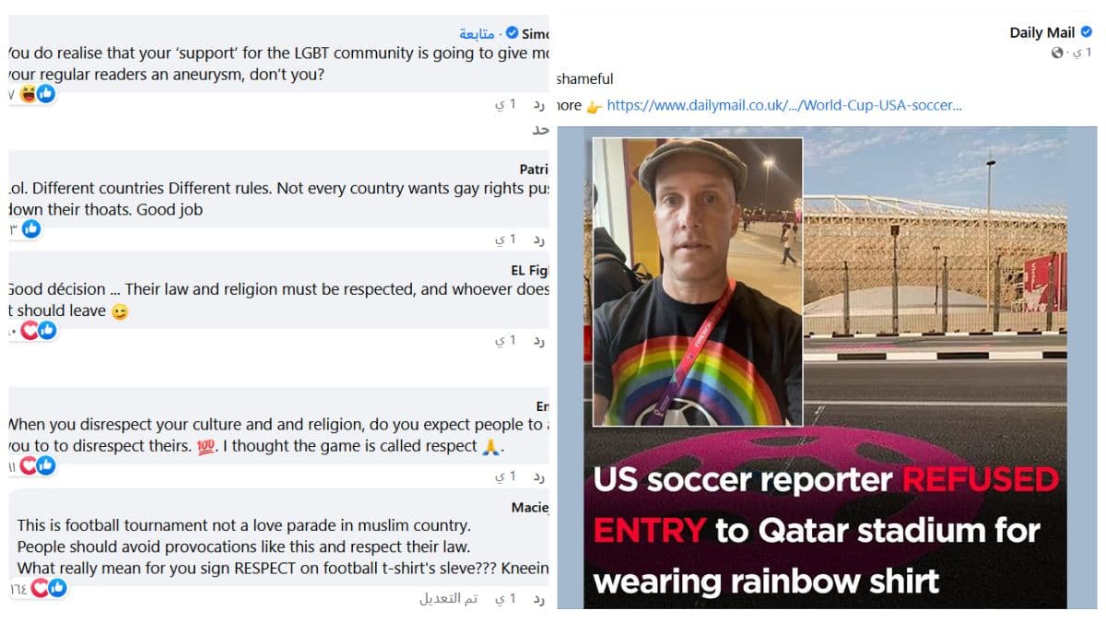Reply (رد) to the aneurysm comment
Viewport: 1106px width, 622px height.
click(x=538, y=104)
